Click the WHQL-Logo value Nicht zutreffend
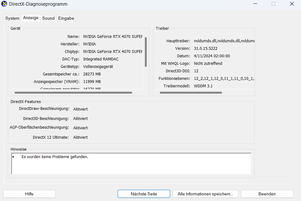Screen dimensions: 301x201 [x=208, y=64]
